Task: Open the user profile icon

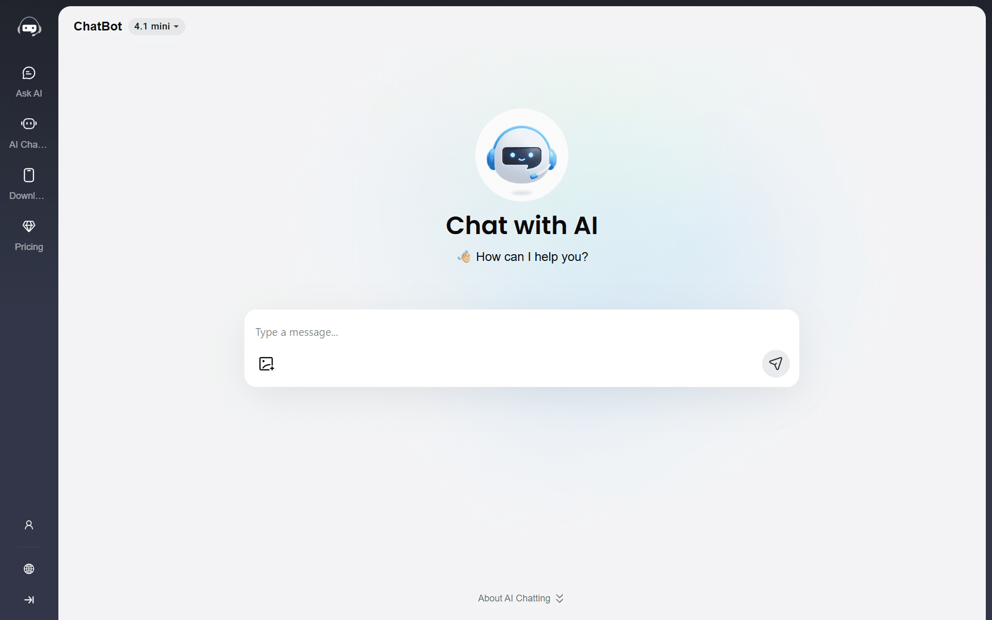Action: point(29,525)
